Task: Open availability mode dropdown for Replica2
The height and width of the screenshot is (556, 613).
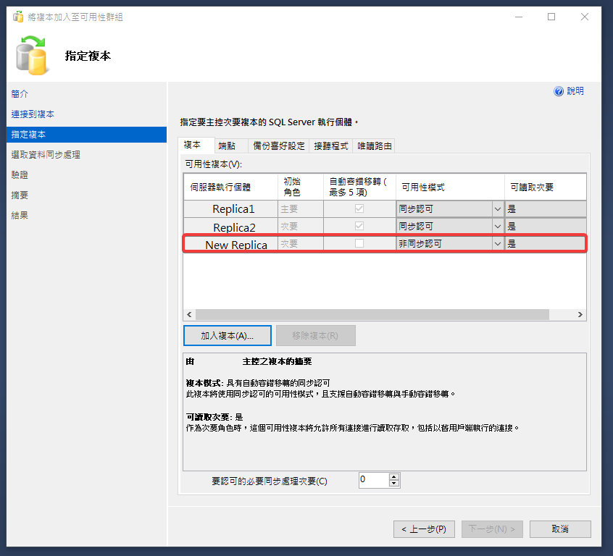Action: coord(497,227)
